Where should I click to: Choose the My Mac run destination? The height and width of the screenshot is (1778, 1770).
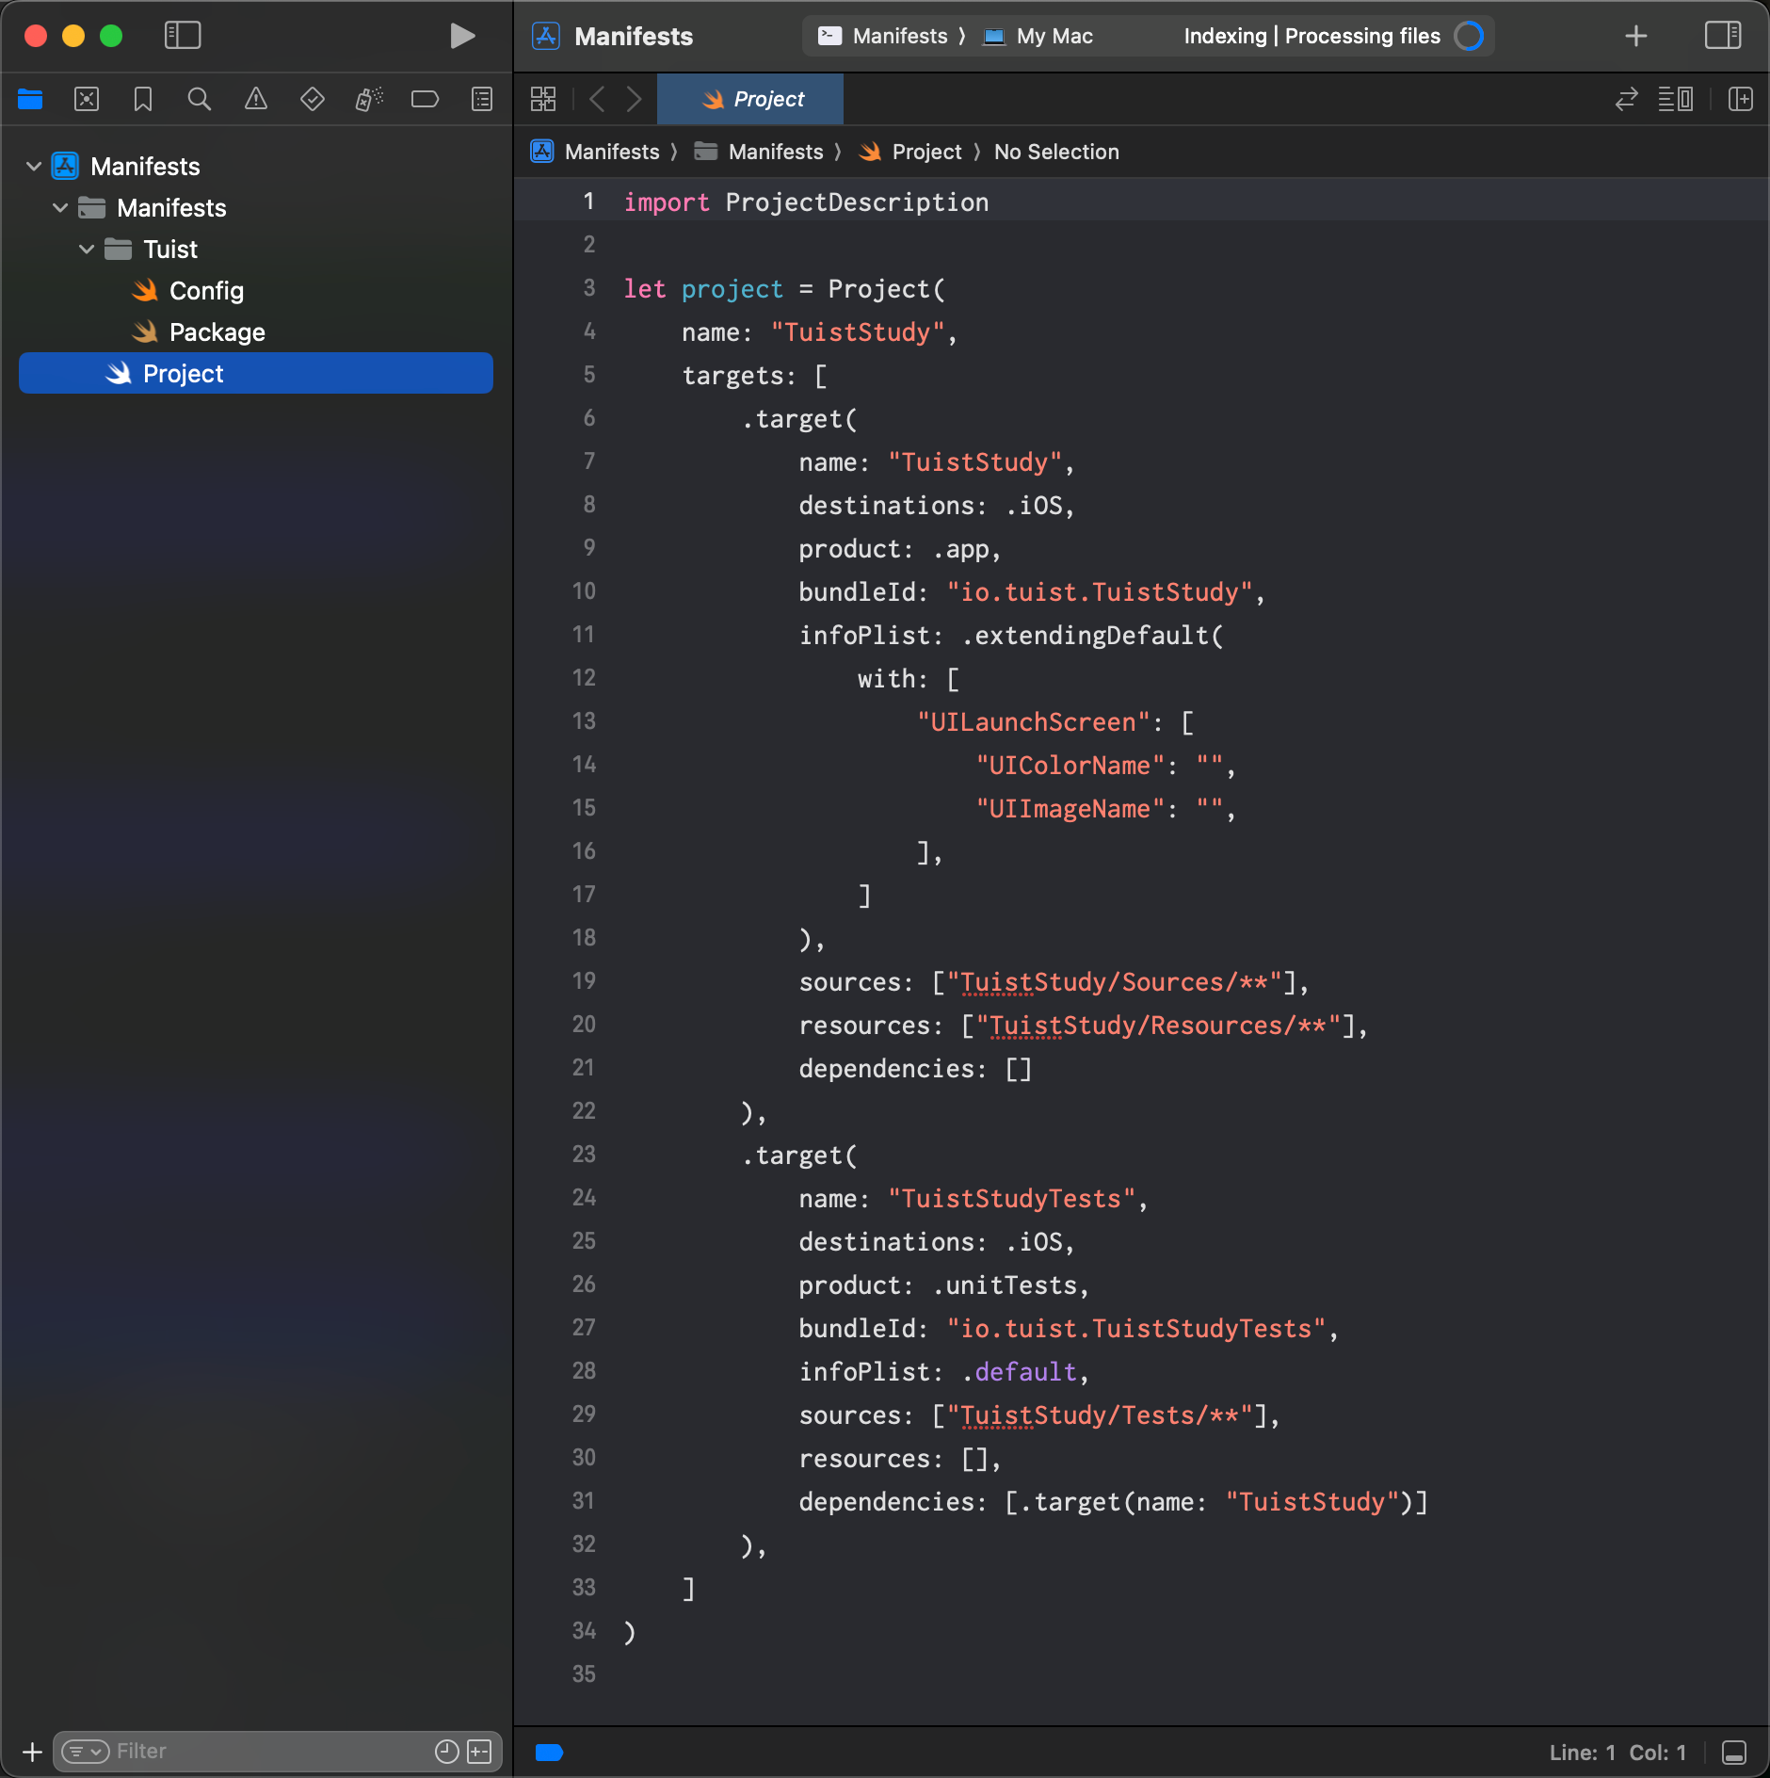point(1038,36)
